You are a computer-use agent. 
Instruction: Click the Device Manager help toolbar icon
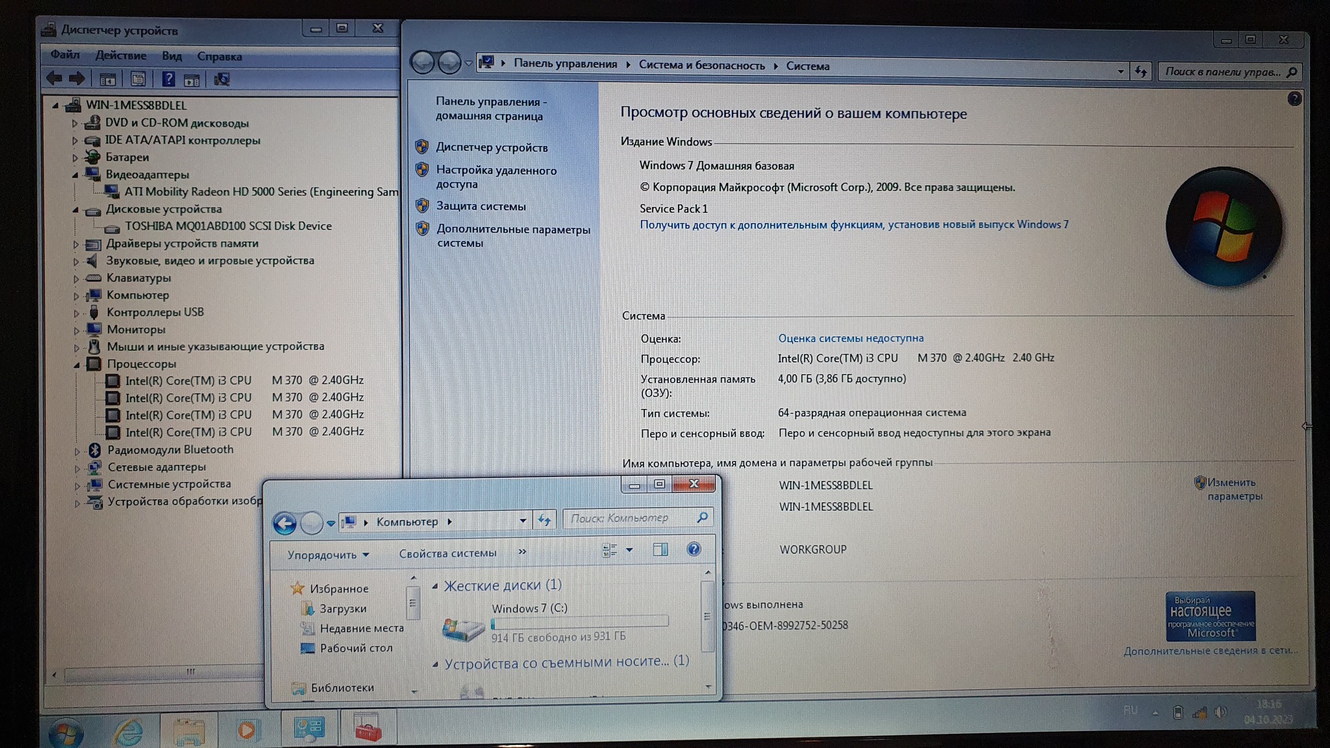point(168,79)
